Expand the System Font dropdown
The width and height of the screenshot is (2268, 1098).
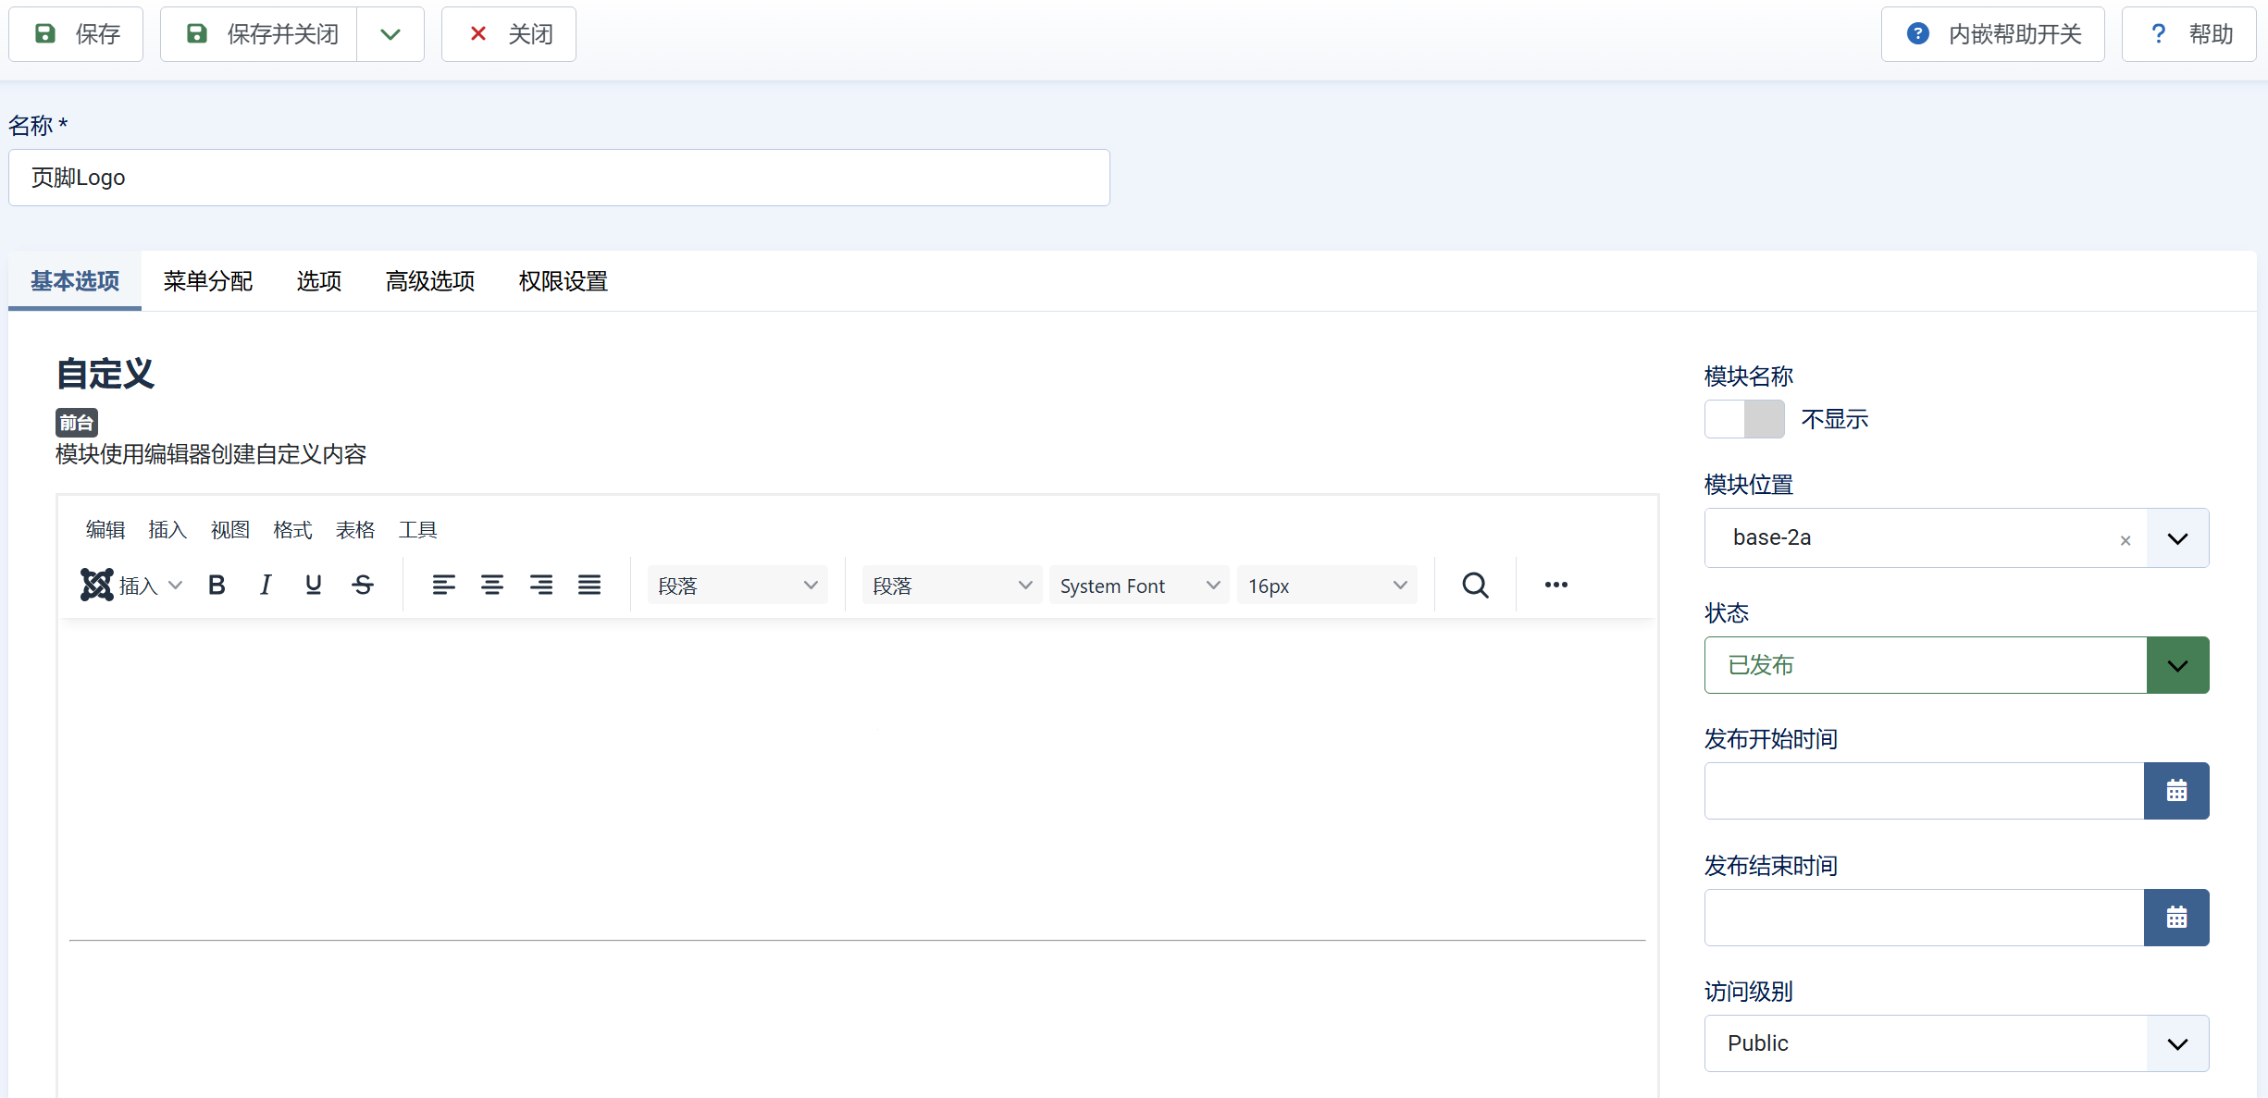(1138, 586)
